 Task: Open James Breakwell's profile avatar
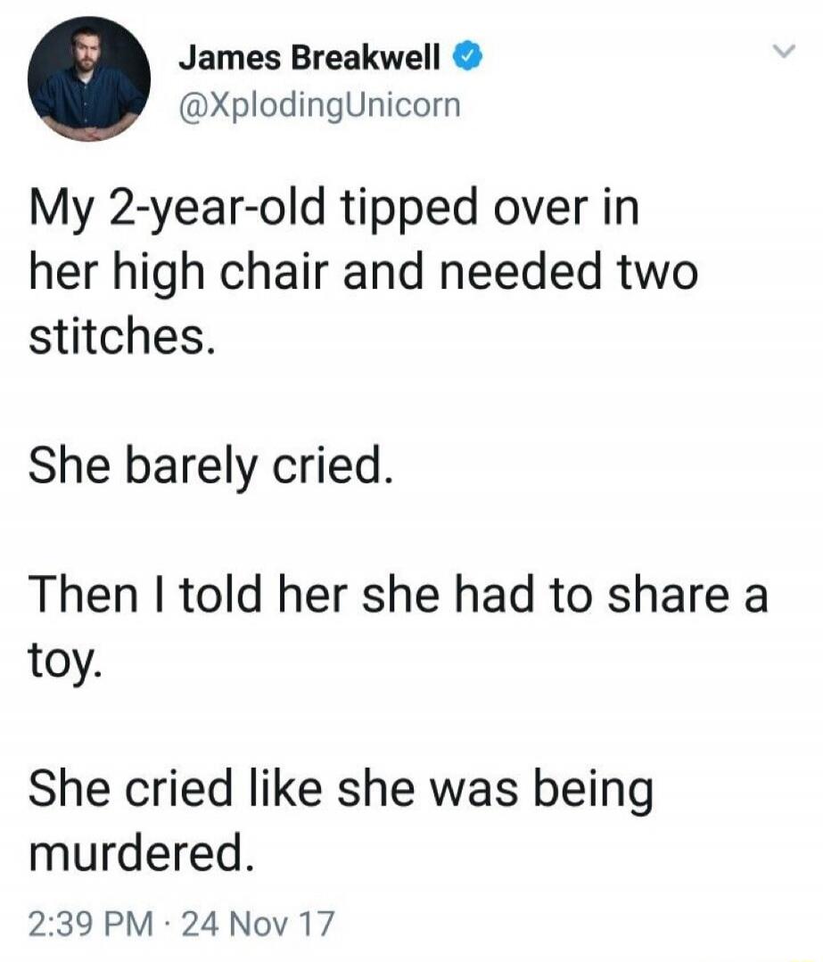[x=89, y=80]
